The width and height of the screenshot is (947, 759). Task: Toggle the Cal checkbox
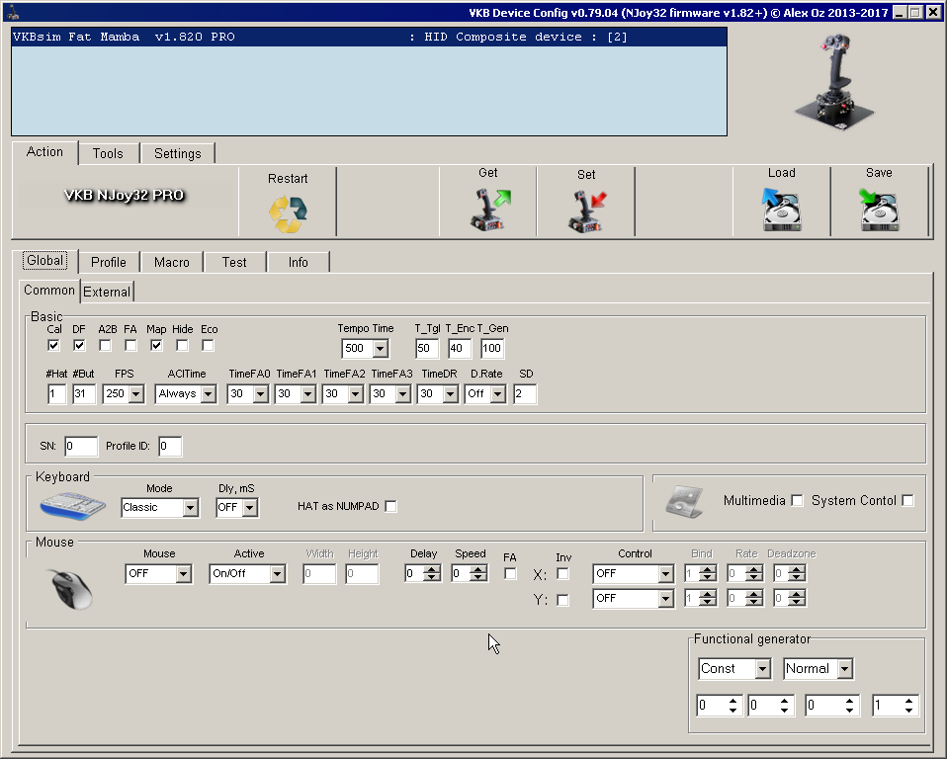tap(53, 345)
